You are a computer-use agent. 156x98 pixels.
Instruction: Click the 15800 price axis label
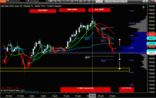[x=152, y=73]
